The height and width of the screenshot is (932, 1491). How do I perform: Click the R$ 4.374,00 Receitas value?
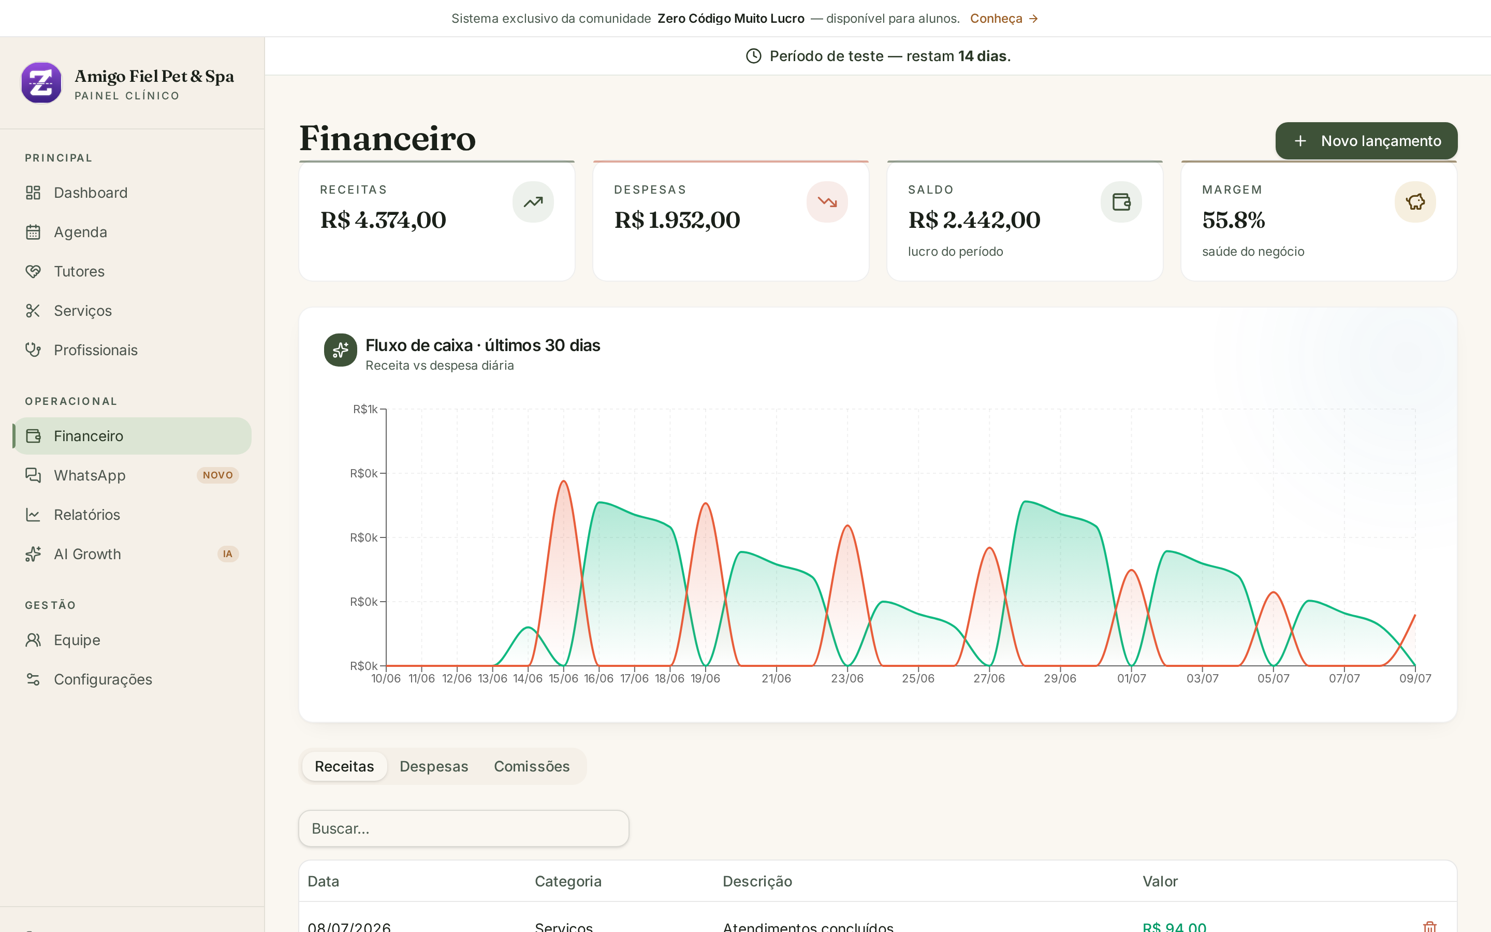[383, 220]
